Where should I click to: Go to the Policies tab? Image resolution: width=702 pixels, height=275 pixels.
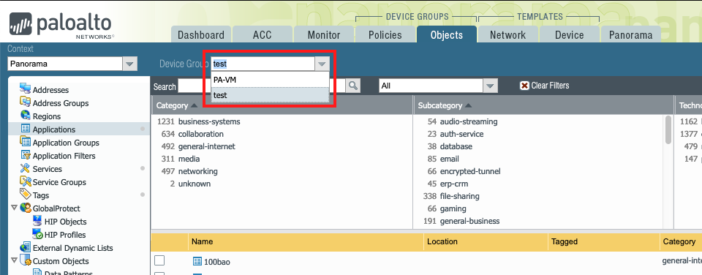point(385,35)
